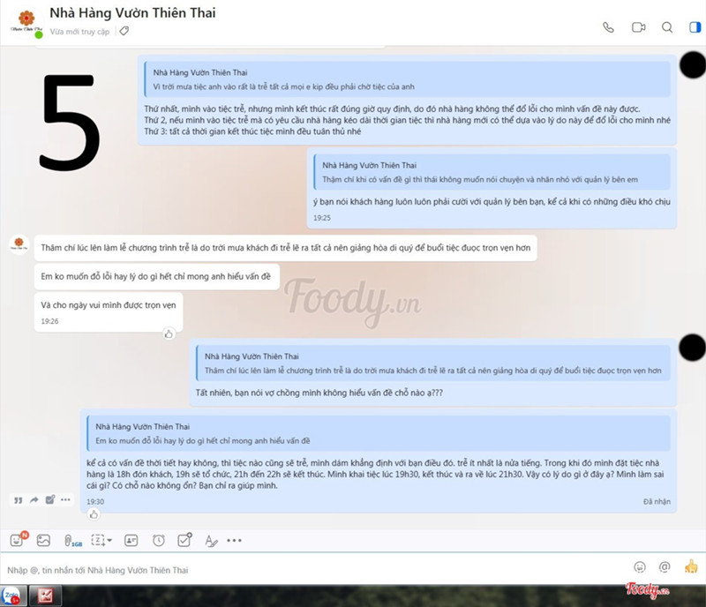Open the text formatting tool
The image size is (706, 607).
click(210, 540)
